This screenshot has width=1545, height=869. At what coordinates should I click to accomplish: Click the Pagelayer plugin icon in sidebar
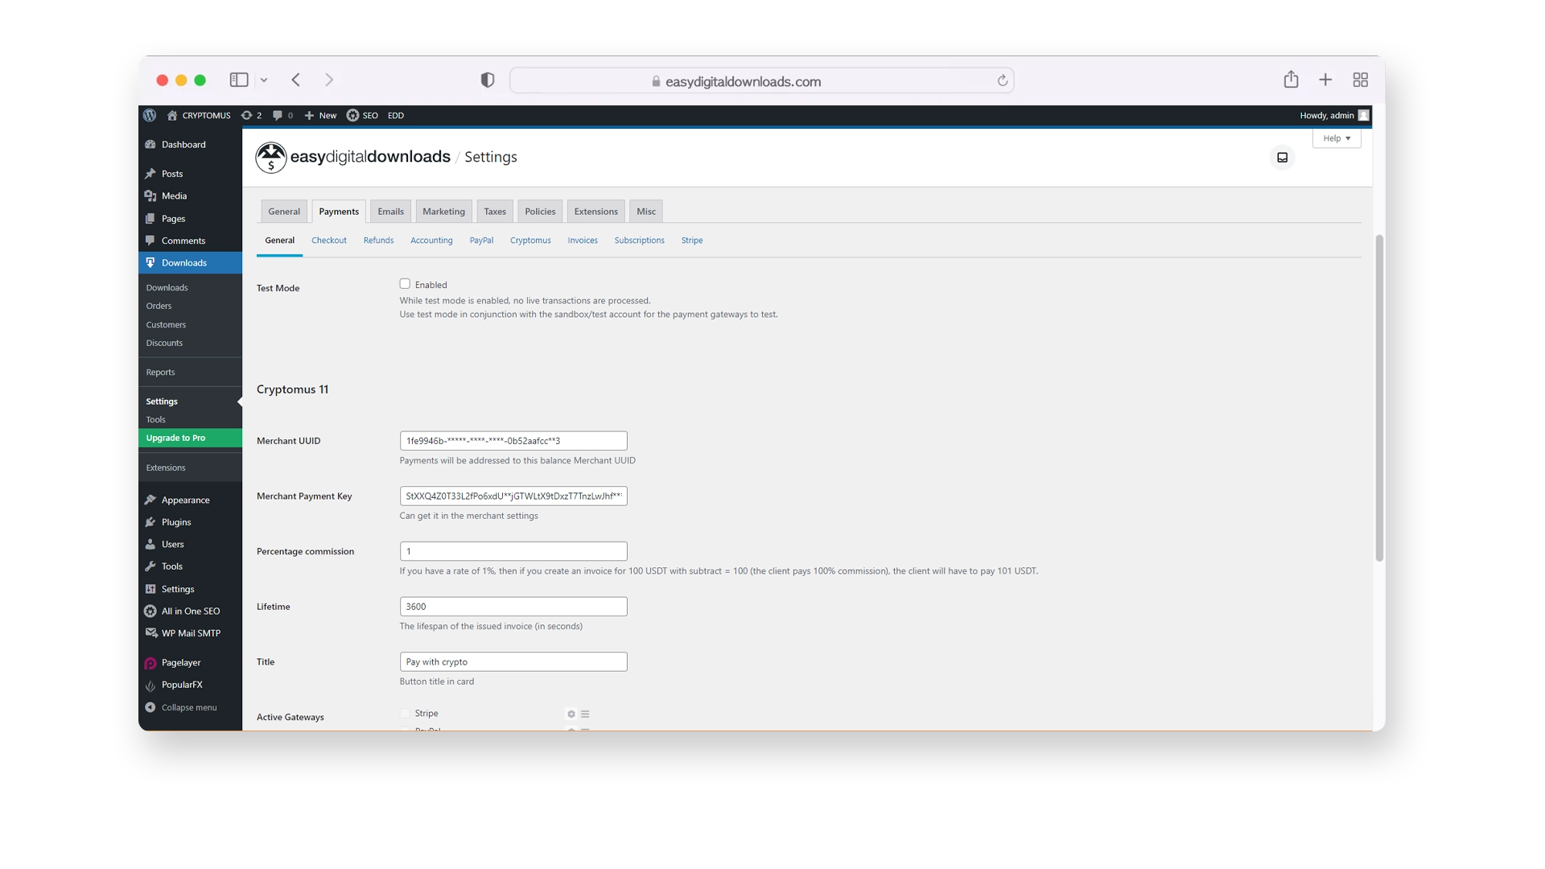[x=150, y=662]
